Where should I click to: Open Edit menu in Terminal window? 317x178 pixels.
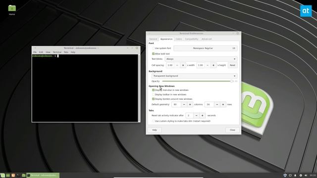click(x=41, y=52)
